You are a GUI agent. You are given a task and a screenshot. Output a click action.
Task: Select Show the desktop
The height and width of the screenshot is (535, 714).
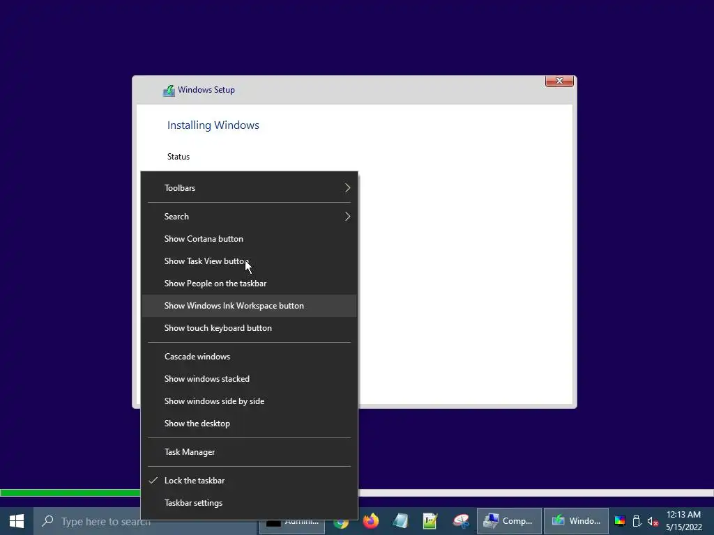pos(250,424)
